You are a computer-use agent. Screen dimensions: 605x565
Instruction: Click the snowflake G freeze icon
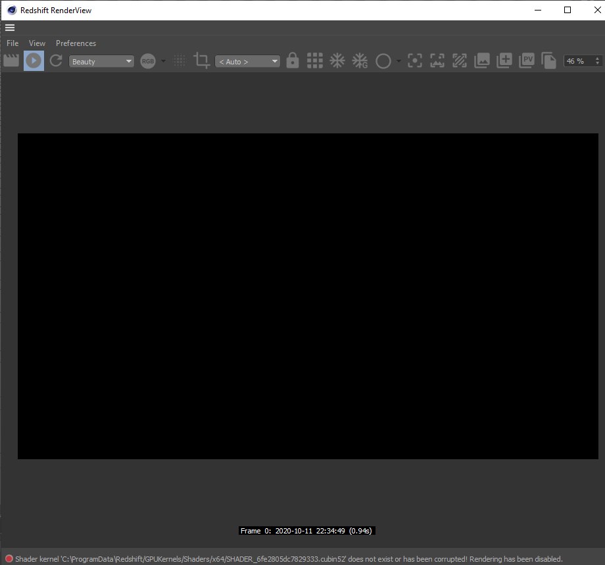tap(360, 60)
